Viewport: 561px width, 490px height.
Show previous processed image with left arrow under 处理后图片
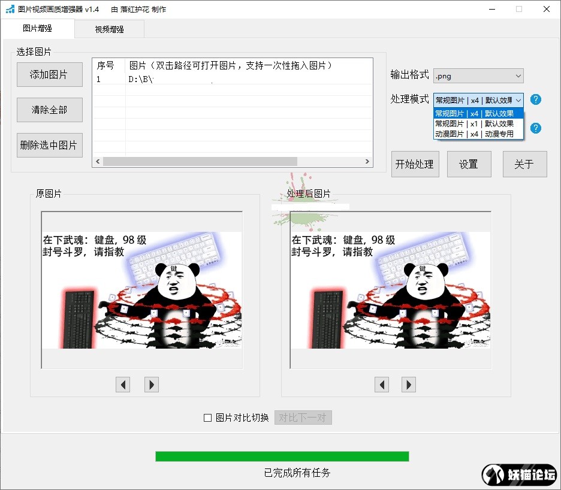tap(382, 385)
